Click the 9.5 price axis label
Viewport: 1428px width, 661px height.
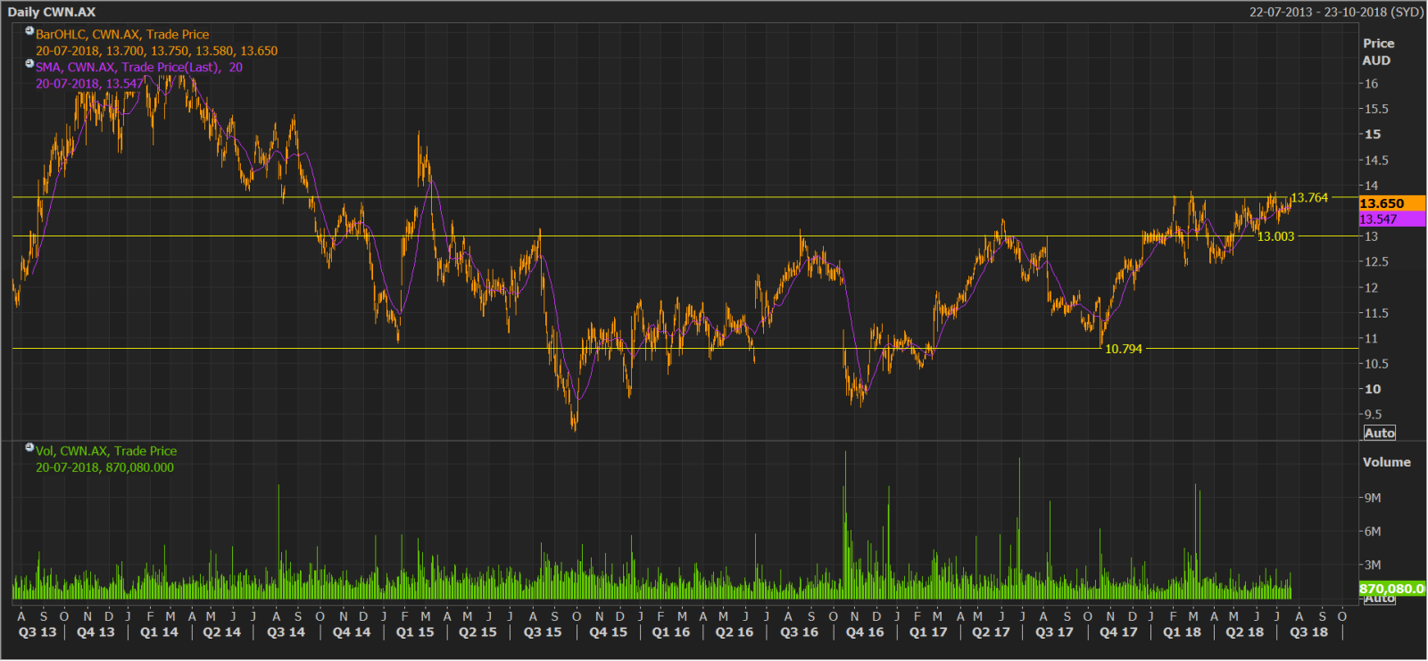1373,415
